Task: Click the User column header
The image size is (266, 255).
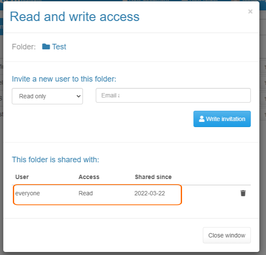Action: (22, 177)
